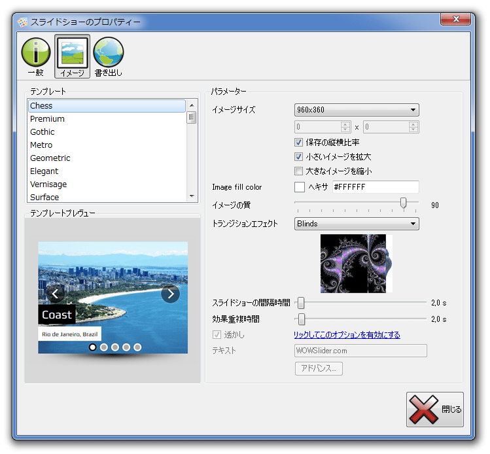Open the トランジションエフェクト Blinds dropdown
Image resolution: width=490 pixels, height=454 pixels.
pyautogui.click(x=357, y=224)
